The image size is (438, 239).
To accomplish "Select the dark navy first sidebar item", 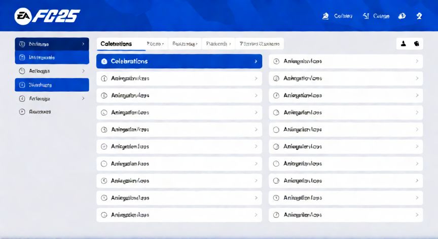I will coord(52,44).
